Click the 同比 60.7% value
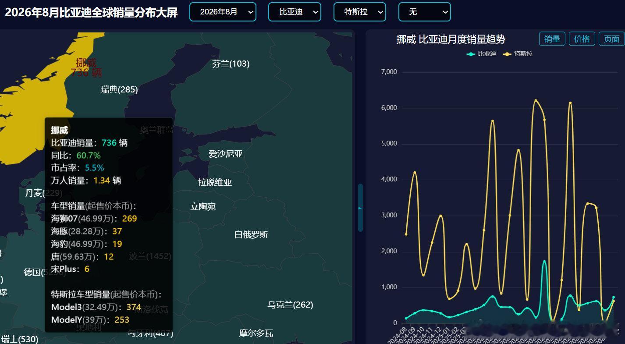625x344 pixels. click(89, 156)
